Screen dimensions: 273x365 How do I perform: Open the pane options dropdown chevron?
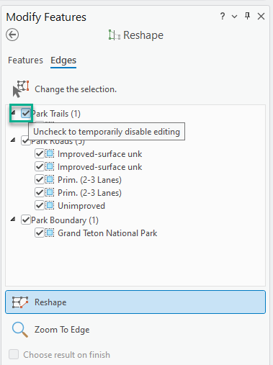click(234, 17)
